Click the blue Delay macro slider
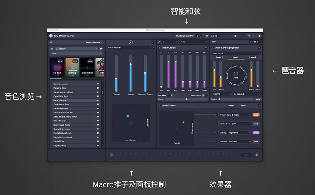The height and width of the screenshot is (195, 315). point(131,77)
